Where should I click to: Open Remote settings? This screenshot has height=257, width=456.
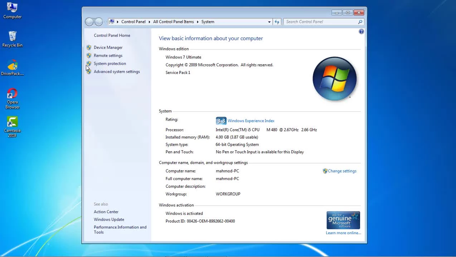point(108,56)
